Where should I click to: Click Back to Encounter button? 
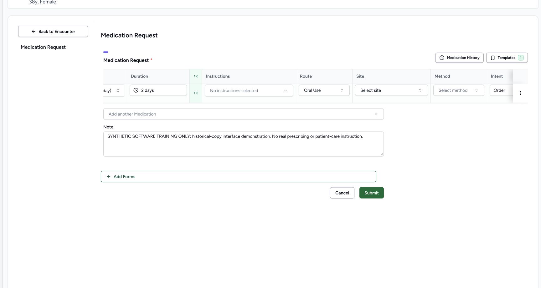[x=53, y=32]
